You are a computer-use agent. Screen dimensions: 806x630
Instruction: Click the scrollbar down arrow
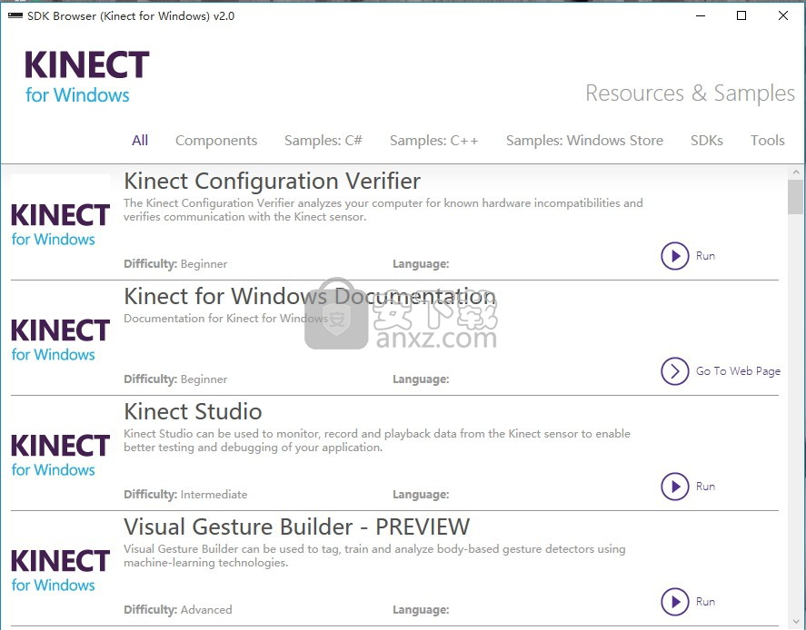point(796,623)
